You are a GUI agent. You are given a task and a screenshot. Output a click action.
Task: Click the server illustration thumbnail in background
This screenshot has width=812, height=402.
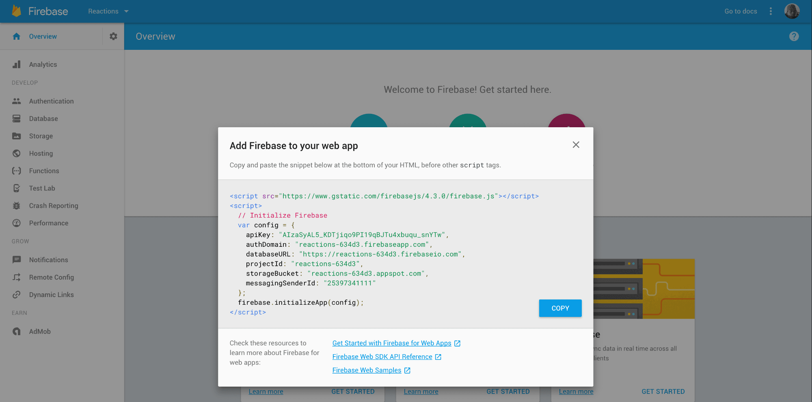tap(644, 289)
